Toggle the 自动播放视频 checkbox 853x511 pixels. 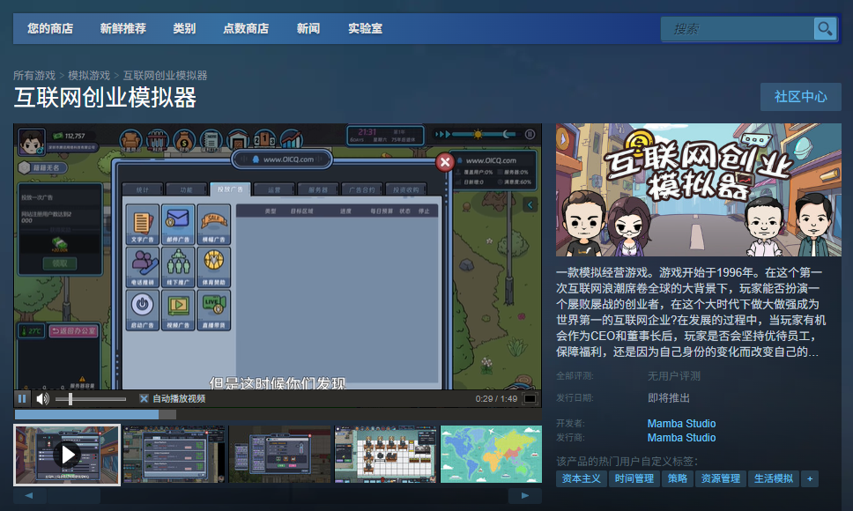[x=144, y=399]
